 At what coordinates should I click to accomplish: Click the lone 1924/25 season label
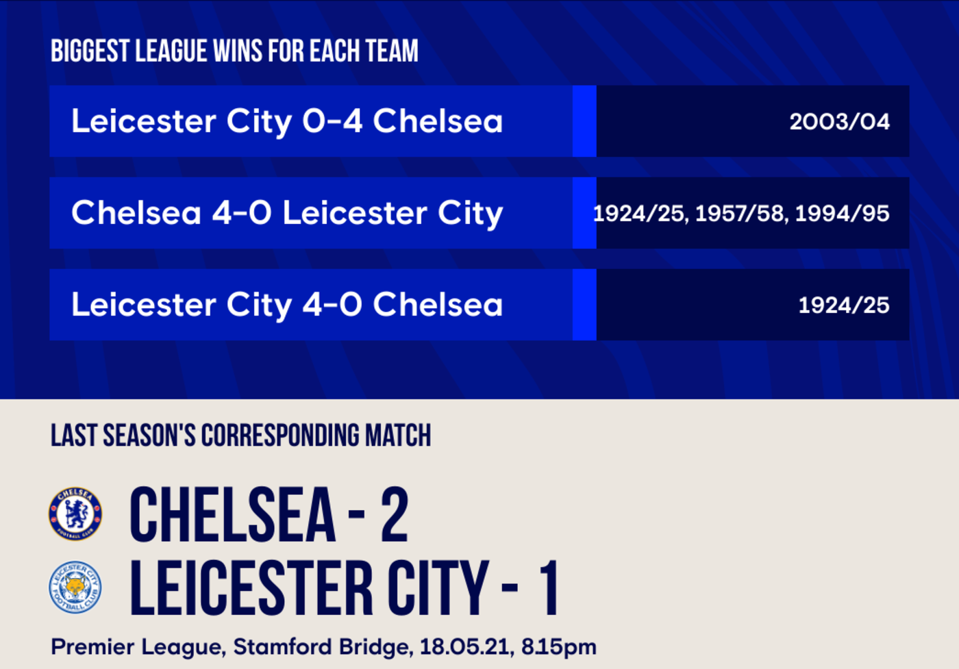(x=844, y=305)
